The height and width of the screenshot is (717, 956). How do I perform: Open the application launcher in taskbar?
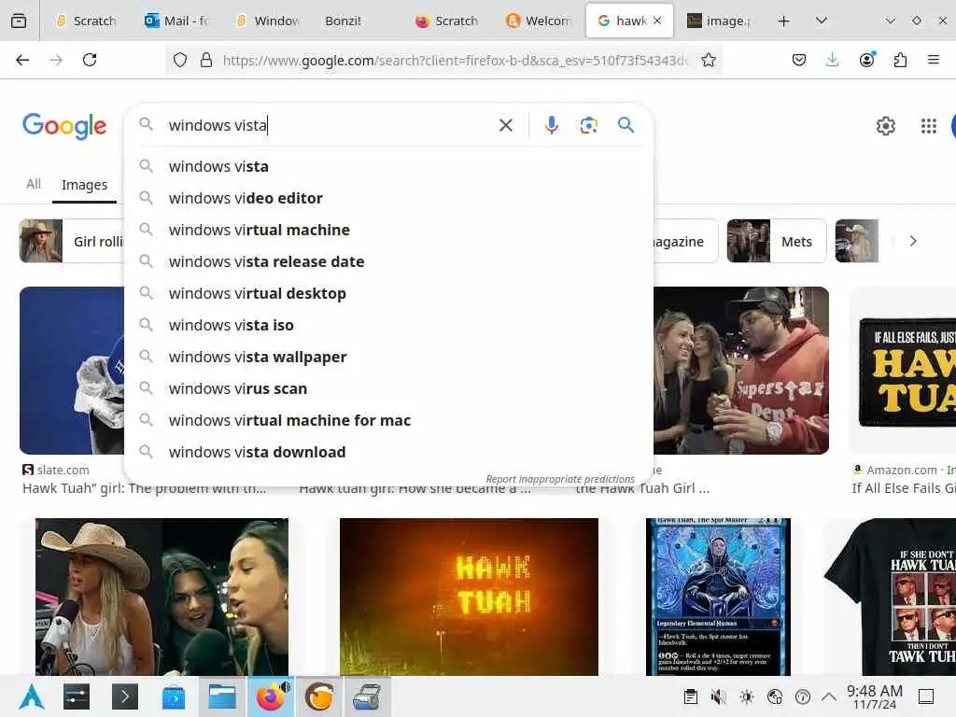[31, 696]
